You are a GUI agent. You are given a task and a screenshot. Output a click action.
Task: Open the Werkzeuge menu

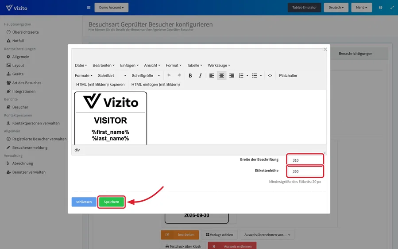coord(219,65)
